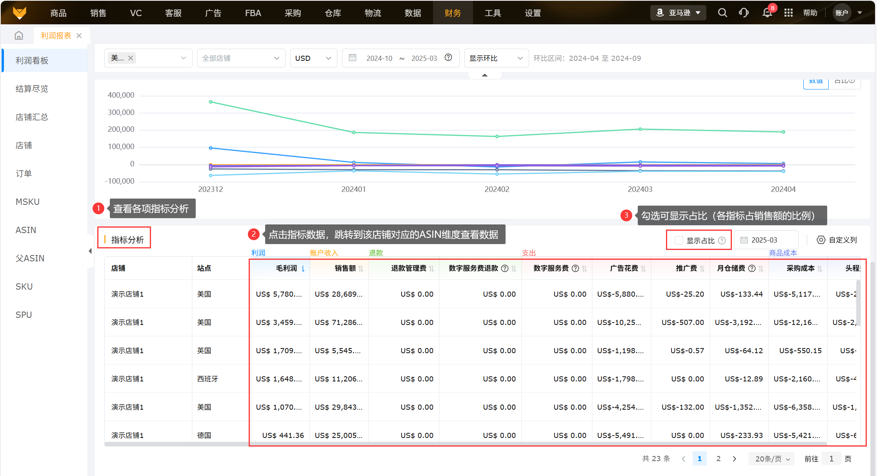Open the USD currency dropdown
The width and height of the screenshot is (877, 476).
313,58
